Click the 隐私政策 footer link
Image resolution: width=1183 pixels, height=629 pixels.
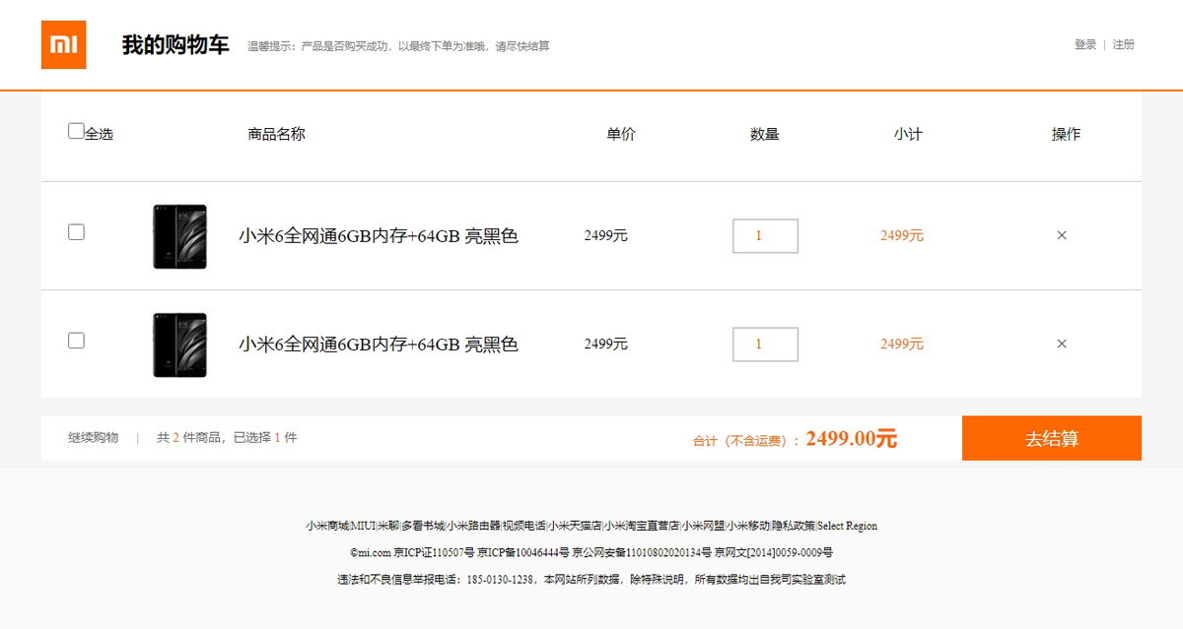coord(794,526)
